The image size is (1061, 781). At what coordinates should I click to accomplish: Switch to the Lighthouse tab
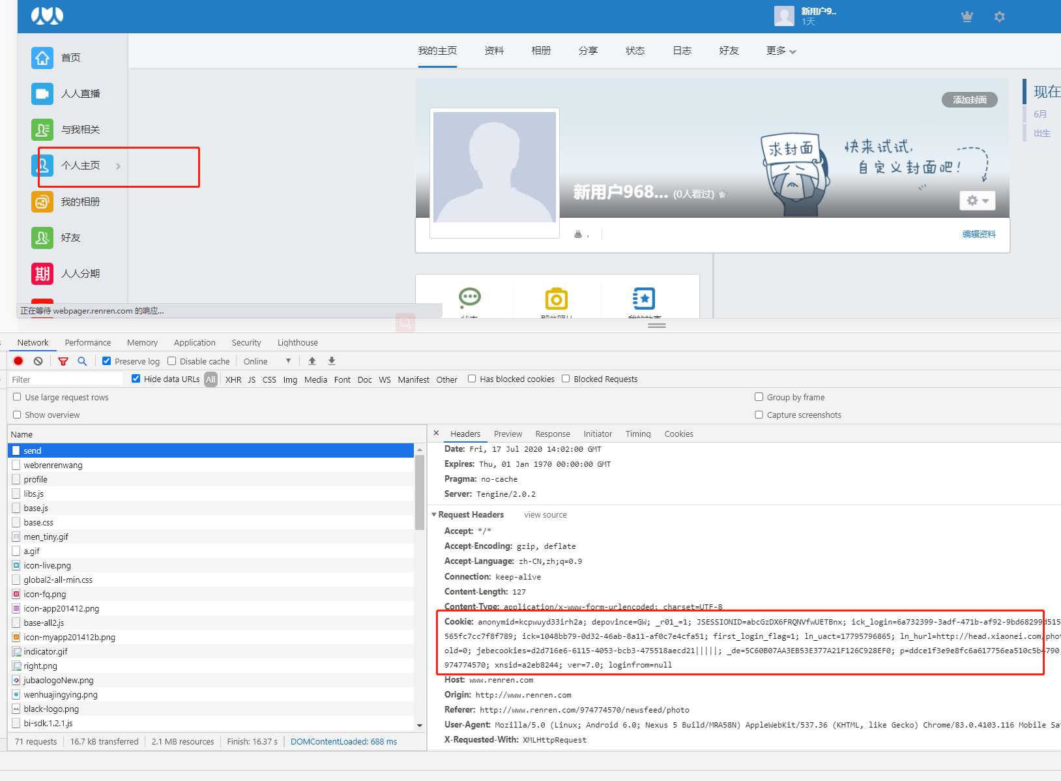click(298, 343)
